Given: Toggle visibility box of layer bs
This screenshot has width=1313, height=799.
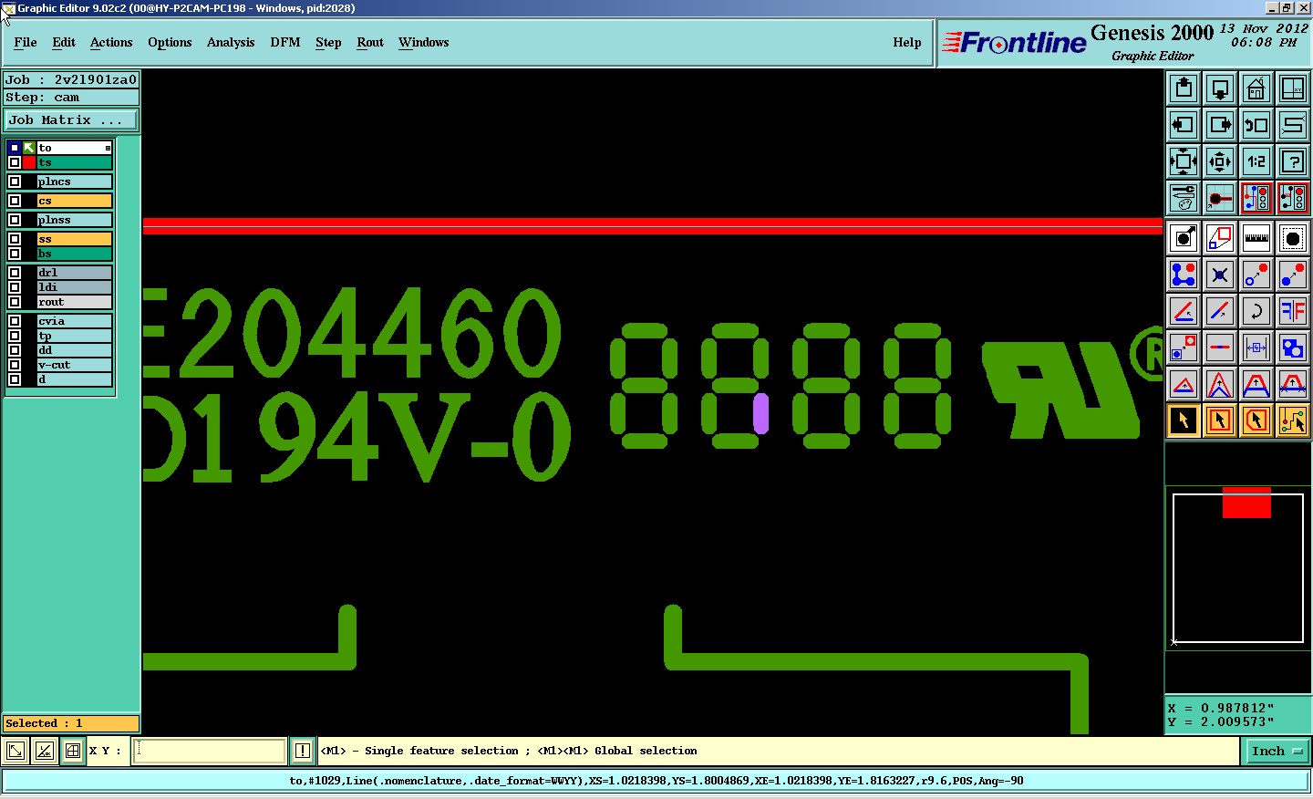Looking at the screenshot, I should [15, 254].
